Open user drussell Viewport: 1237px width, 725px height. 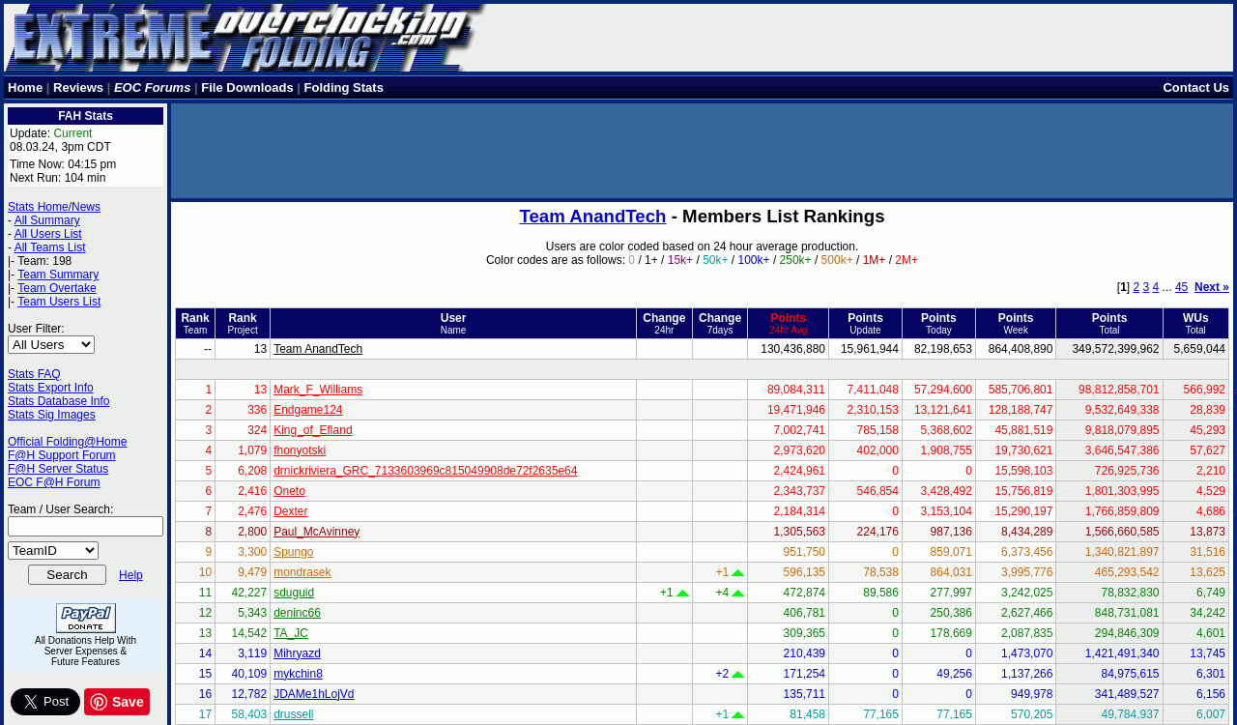pos(293,714)
